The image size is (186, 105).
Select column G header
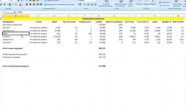coord(99,16)
